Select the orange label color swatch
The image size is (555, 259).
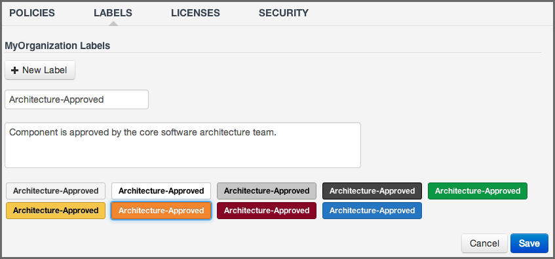click(161, 211)
